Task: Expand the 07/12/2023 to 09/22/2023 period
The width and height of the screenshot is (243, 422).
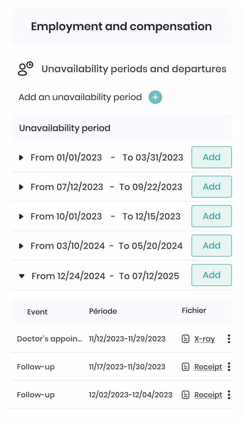Action: click(x=21, y=187)
